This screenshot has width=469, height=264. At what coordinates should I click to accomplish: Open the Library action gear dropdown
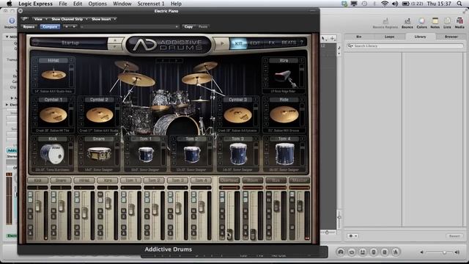[352, 236]
